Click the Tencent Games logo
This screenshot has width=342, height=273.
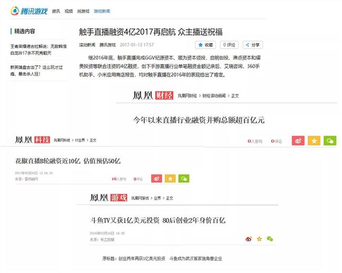tap(29, 11)
